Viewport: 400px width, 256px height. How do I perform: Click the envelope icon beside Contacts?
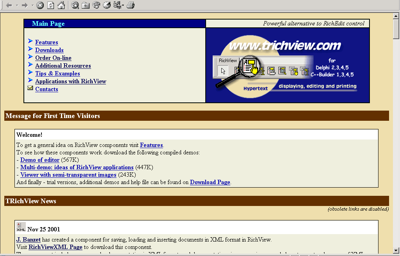tap(30, 89)
